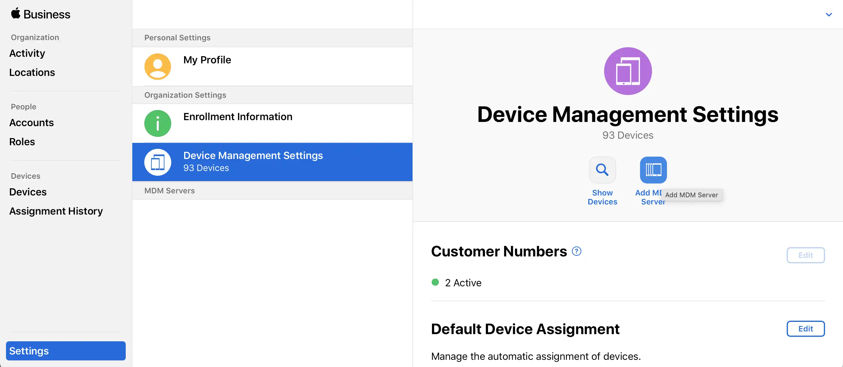
Task: Go to Roles in the sidebar
Action: pyautogui.click(x=22, y=141)
